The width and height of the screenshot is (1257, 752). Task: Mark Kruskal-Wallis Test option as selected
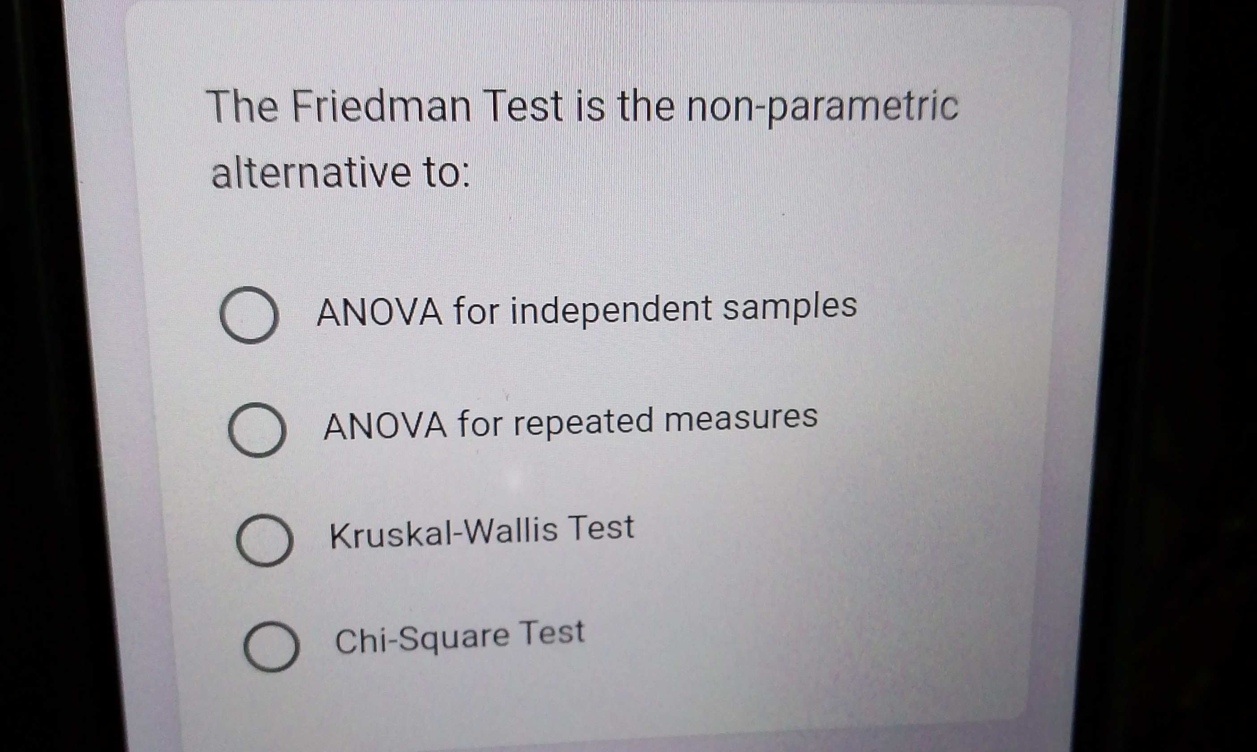pyautogui.click(x=266, y=541)
